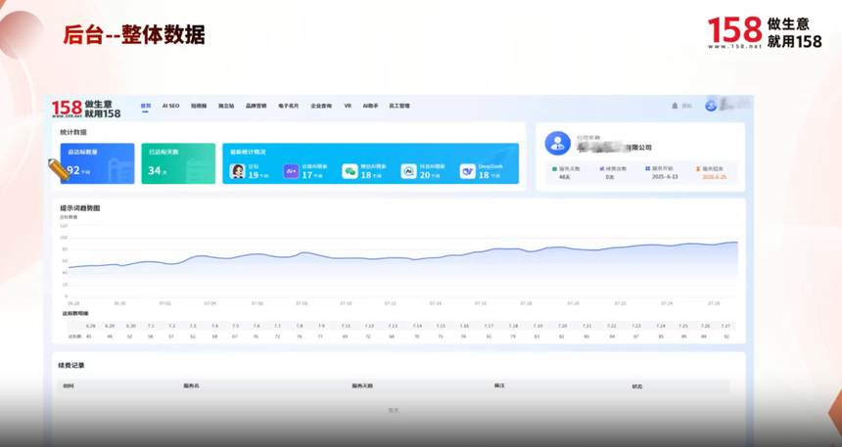
Task: Click the 服务名 column header
Action: click(x=191, y=385)
